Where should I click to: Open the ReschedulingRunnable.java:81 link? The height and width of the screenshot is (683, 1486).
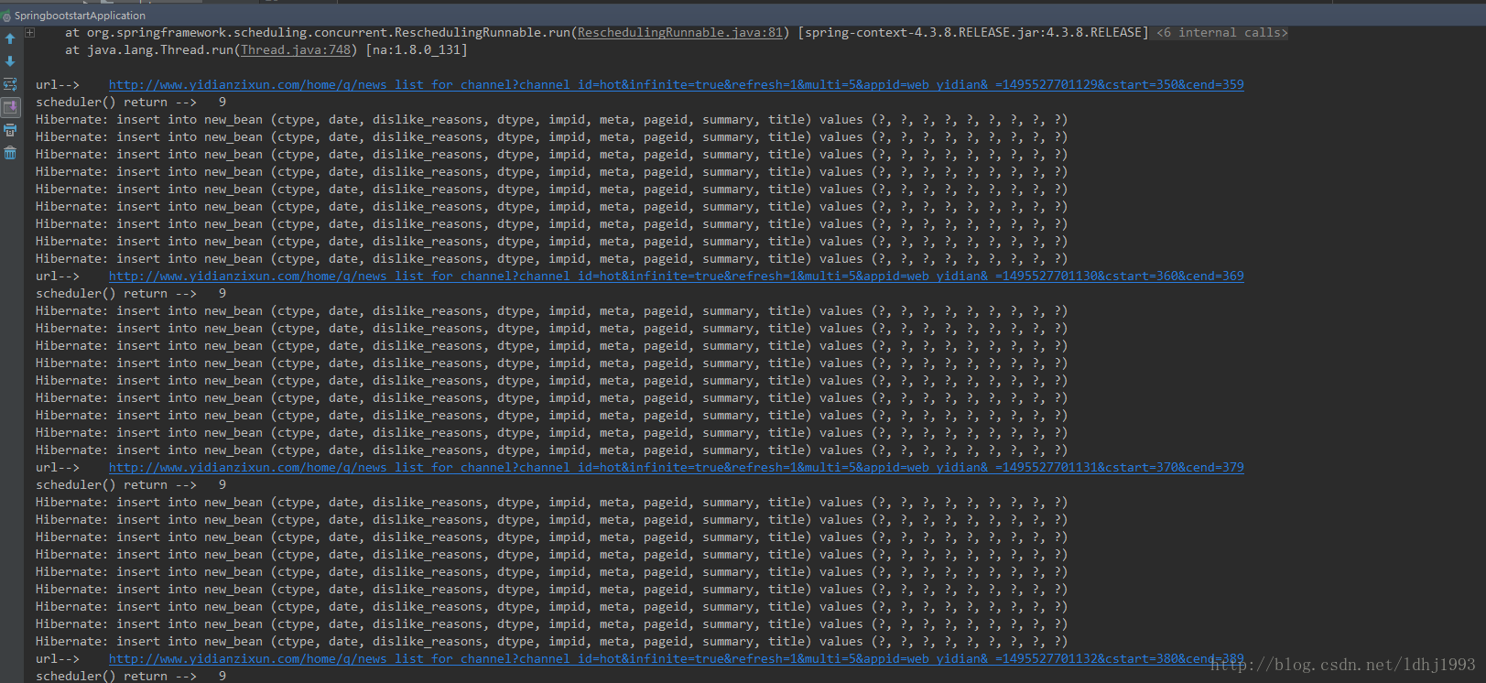pos(680,33)
